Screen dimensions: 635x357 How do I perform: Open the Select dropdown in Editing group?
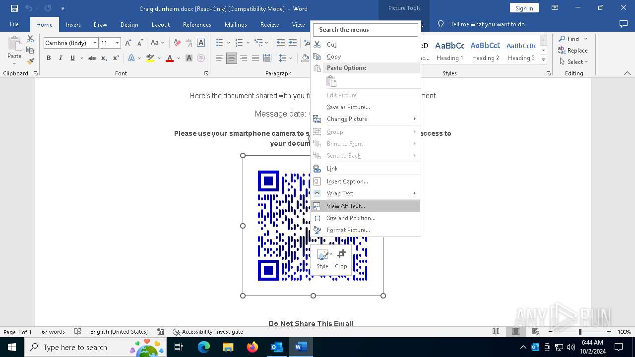[x=573, y=62]
